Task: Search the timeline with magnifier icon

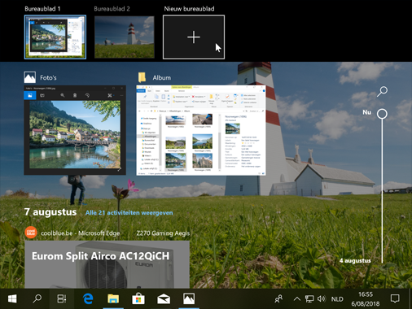Action: pos(382,91)
